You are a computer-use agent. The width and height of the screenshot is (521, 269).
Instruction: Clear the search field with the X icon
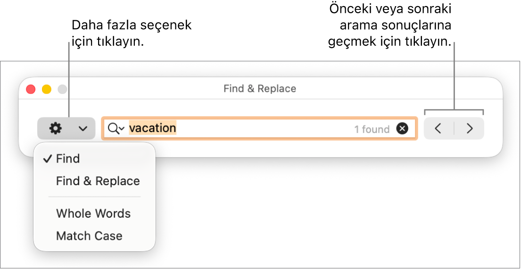click(402, 129)
